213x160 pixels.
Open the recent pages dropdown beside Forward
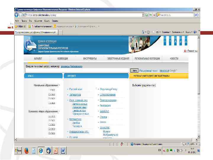23,15
